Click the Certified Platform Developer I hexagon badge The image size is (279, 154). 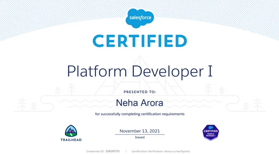coord(210,133)
